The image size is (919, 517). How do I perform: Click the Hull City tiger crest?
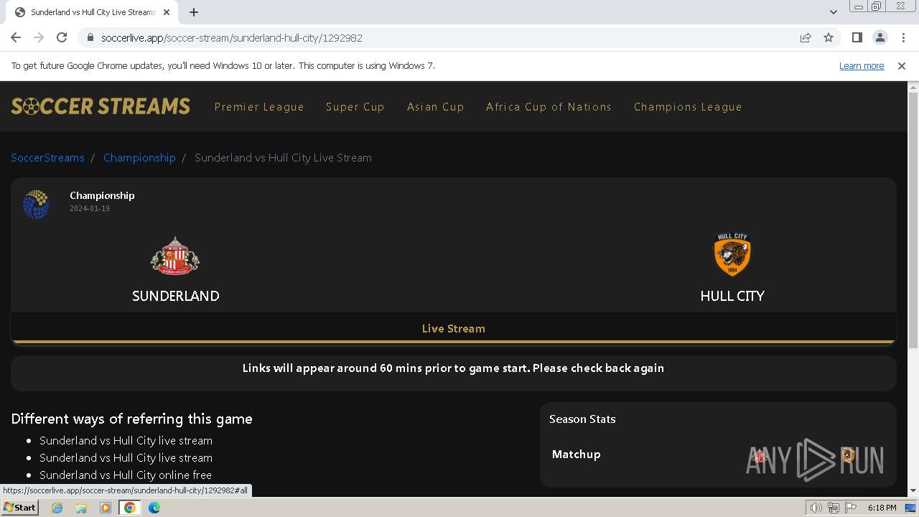click(x=732, y=255)
